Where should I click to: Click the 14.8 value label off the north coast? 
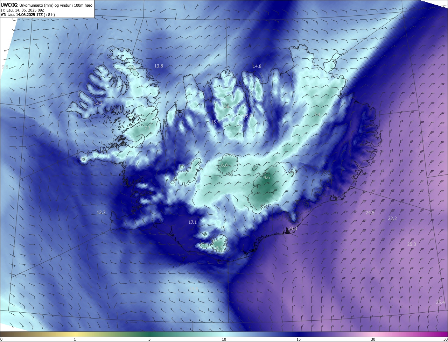pos(257,66)
